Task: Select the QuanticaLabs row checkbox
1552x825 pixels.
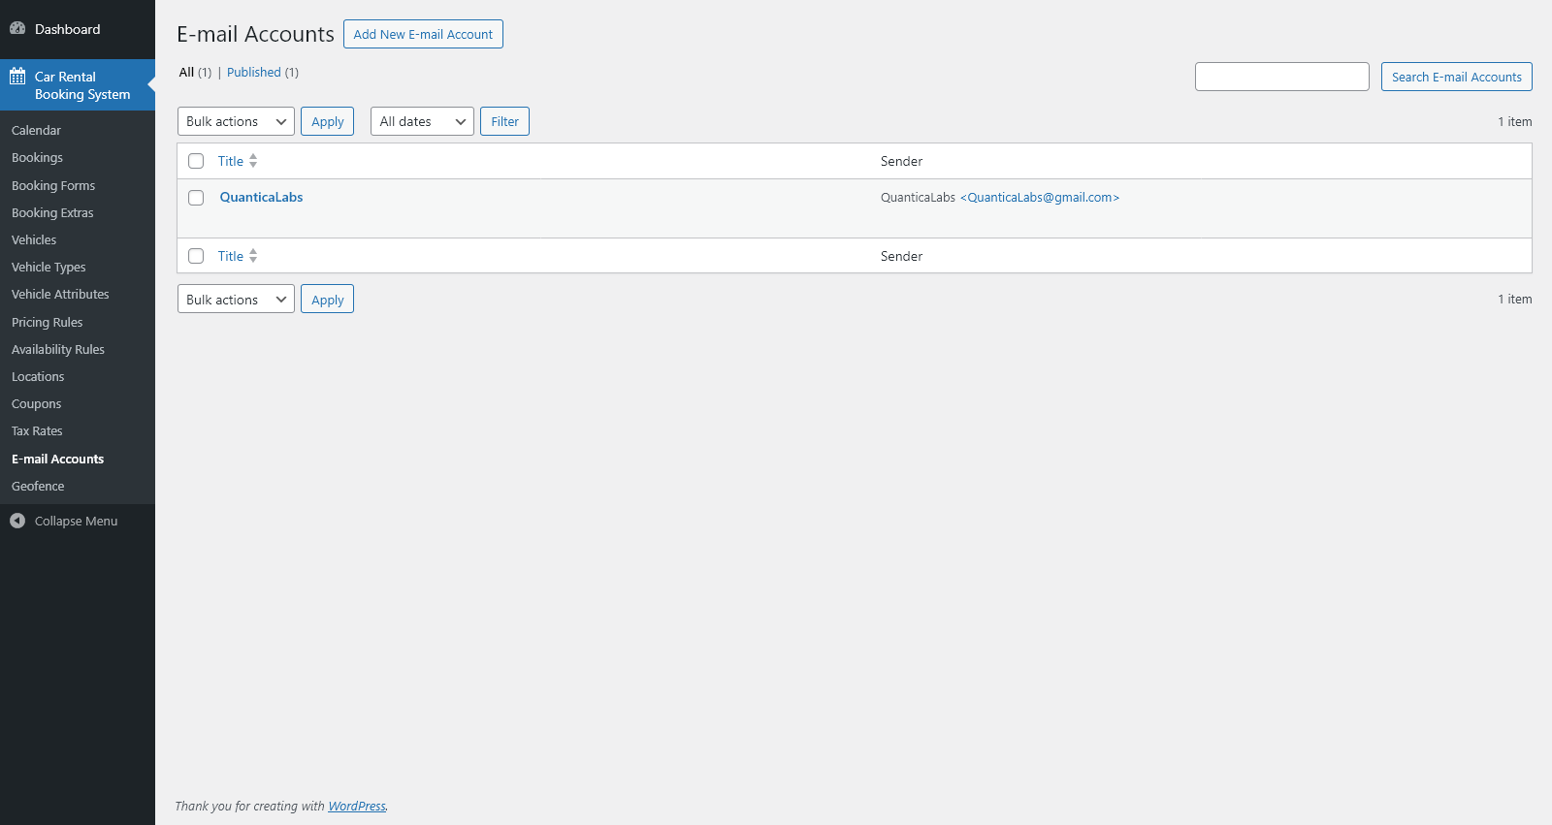Action: [x=196, y=198]
